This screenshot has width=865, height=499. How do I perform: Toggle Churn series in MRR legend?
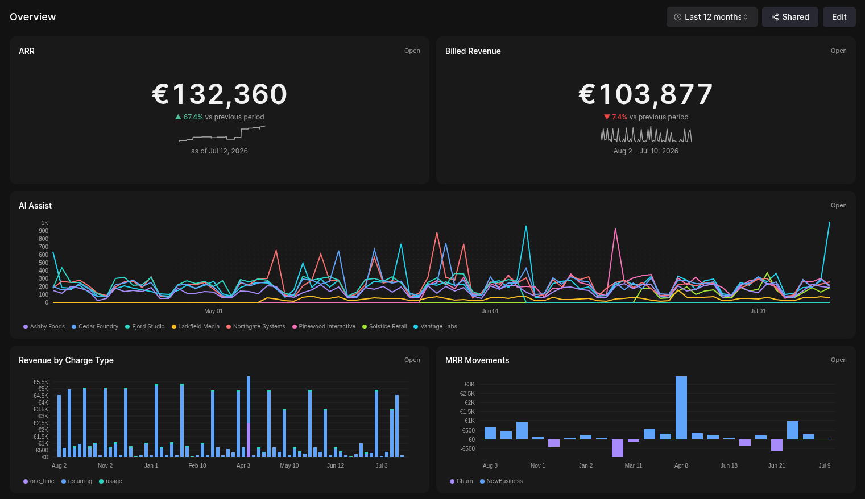pyautogui.click(x=461, y=481)
